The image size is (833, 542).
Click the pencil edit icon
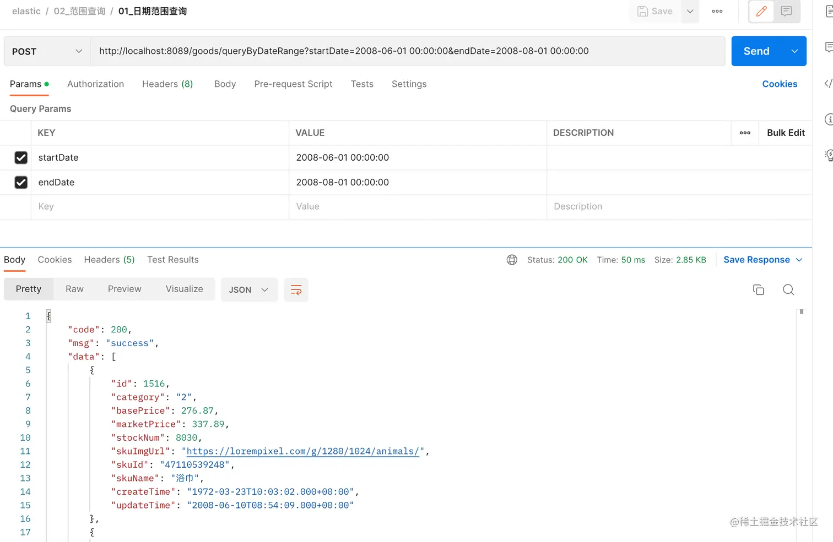coord(761,11)
